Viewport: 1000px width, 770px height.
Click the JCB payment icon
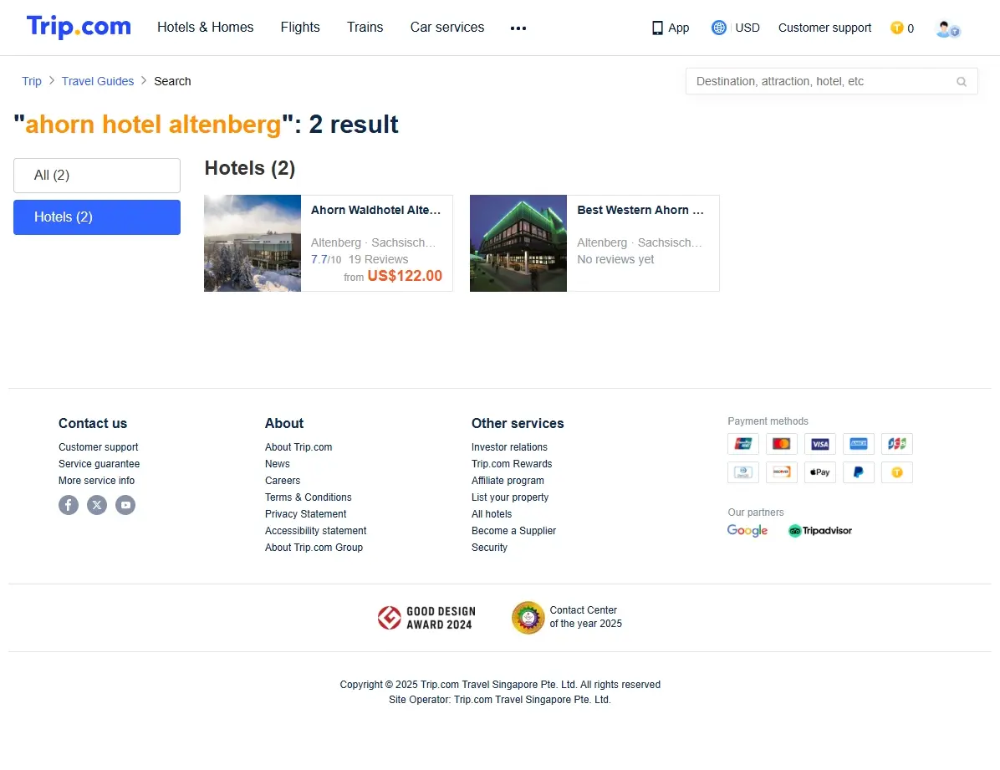(x=896, y=443)
